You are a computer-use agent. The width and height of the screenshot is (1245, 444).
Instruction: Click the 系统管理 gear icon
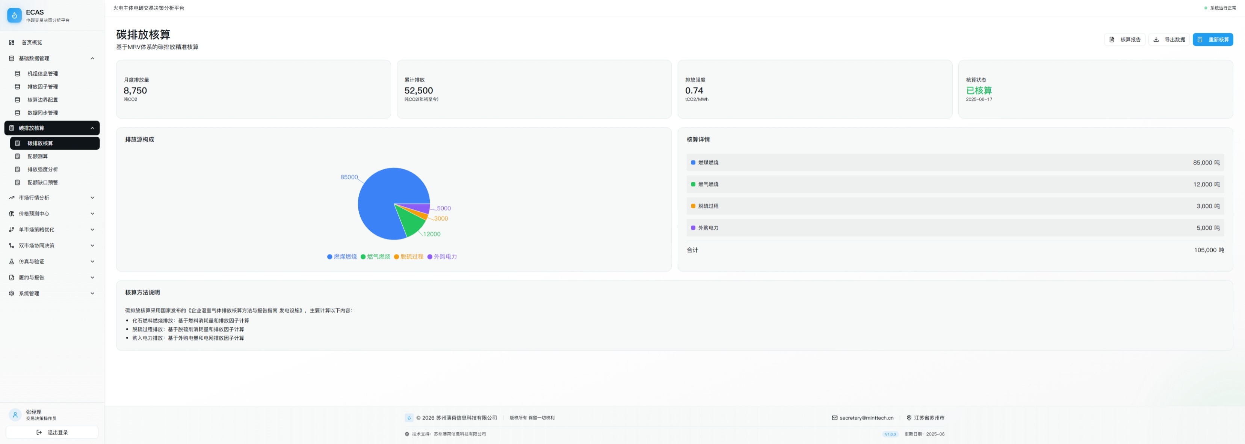[x=12, y=293]
